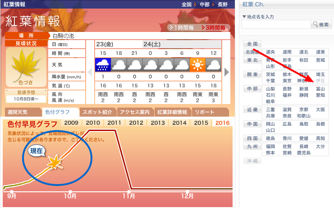This screenshot has height=208, width=334.
Task: Select year 2016 graph
Action: coord(222,123)
